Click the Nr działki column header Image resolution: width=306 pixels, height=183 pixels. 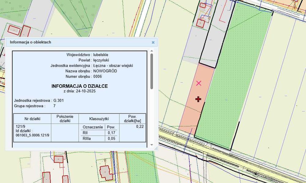32,119
